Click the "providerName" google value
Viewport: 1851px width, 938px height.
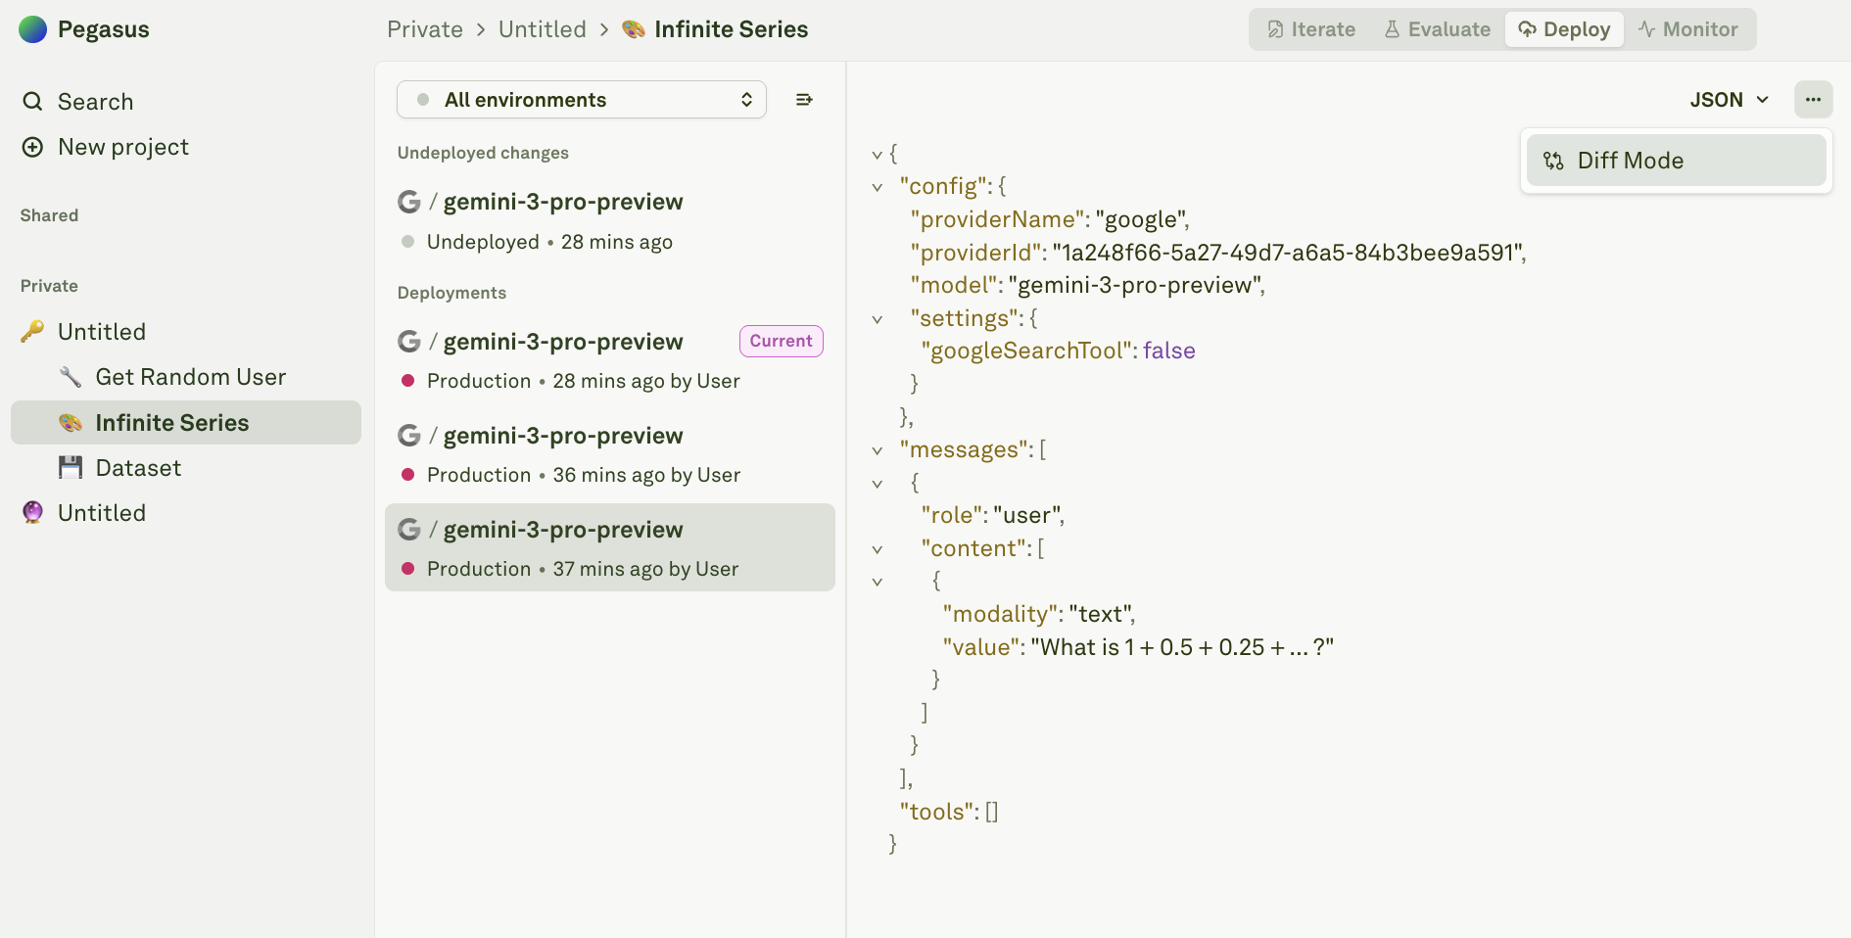1139,219
